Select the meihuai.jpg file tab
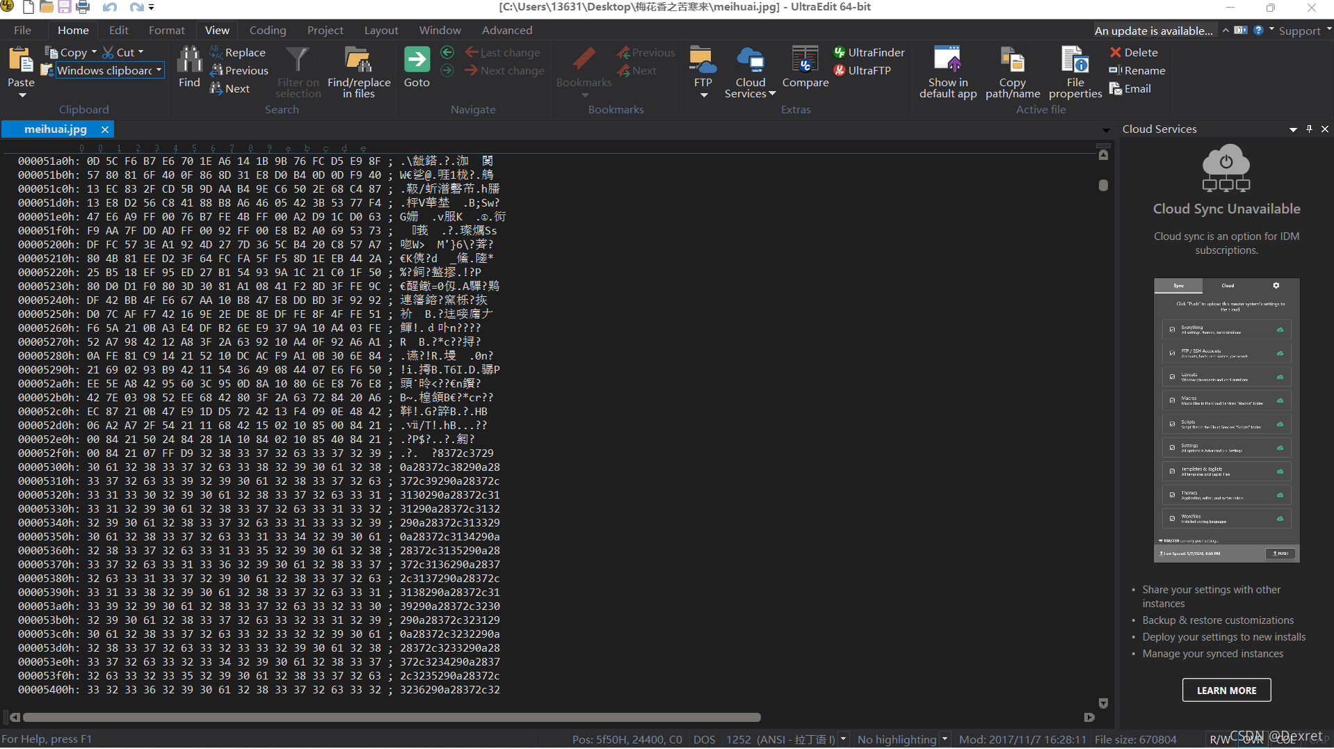This screenshot has width=1334, height=749. (x=55, y=129)
